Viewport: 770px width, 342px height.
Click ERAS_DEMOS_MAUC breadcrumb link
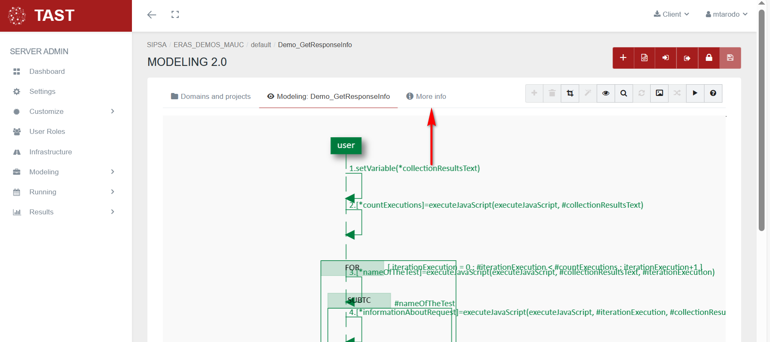pyautogui.click(x=208, y=45)
